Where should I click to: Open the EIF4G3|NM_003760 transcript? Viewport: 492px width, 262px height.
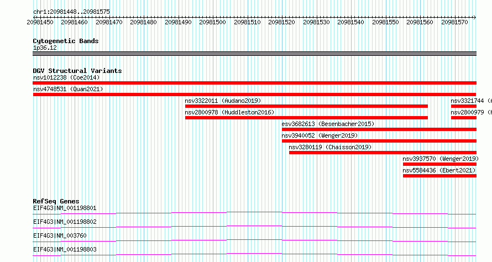[60, 235]
